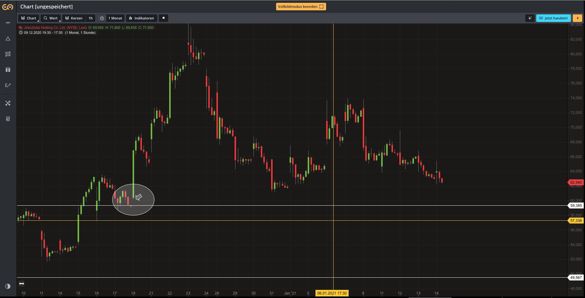This screenshot has height=298, width=585.
Task: Open the template list icon in sidebar
Action: click(x=8, y=119)
